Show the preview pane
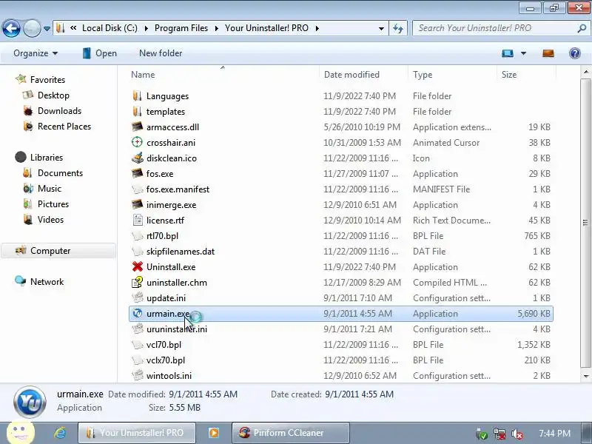 [548, 53]
